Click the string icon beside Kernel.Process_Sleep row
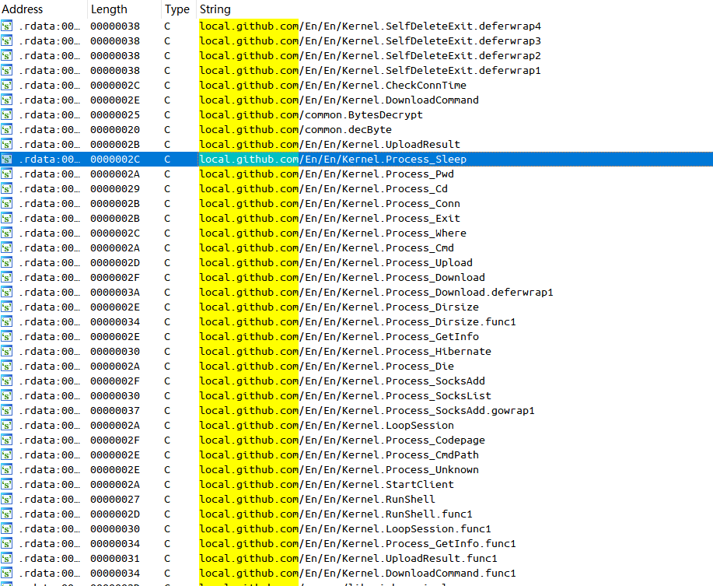Image resolution: width=713 pixels, height=586 pixels. pos(7,160)
